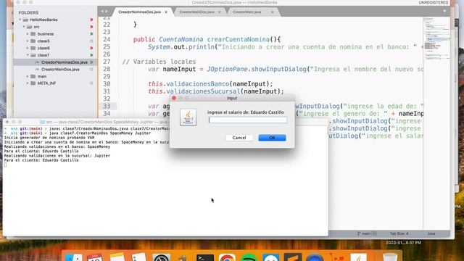Open the Java app icon in the Dock
This screenshot has height=261, width=464.
[358, 257]
